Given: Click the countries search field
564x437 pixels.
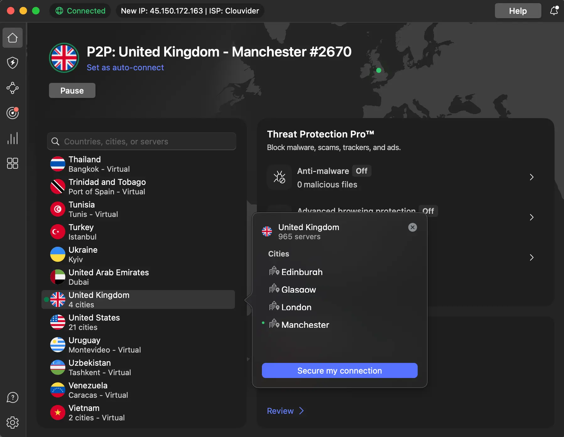Looking at the screenshot, I should click(141, 141).
